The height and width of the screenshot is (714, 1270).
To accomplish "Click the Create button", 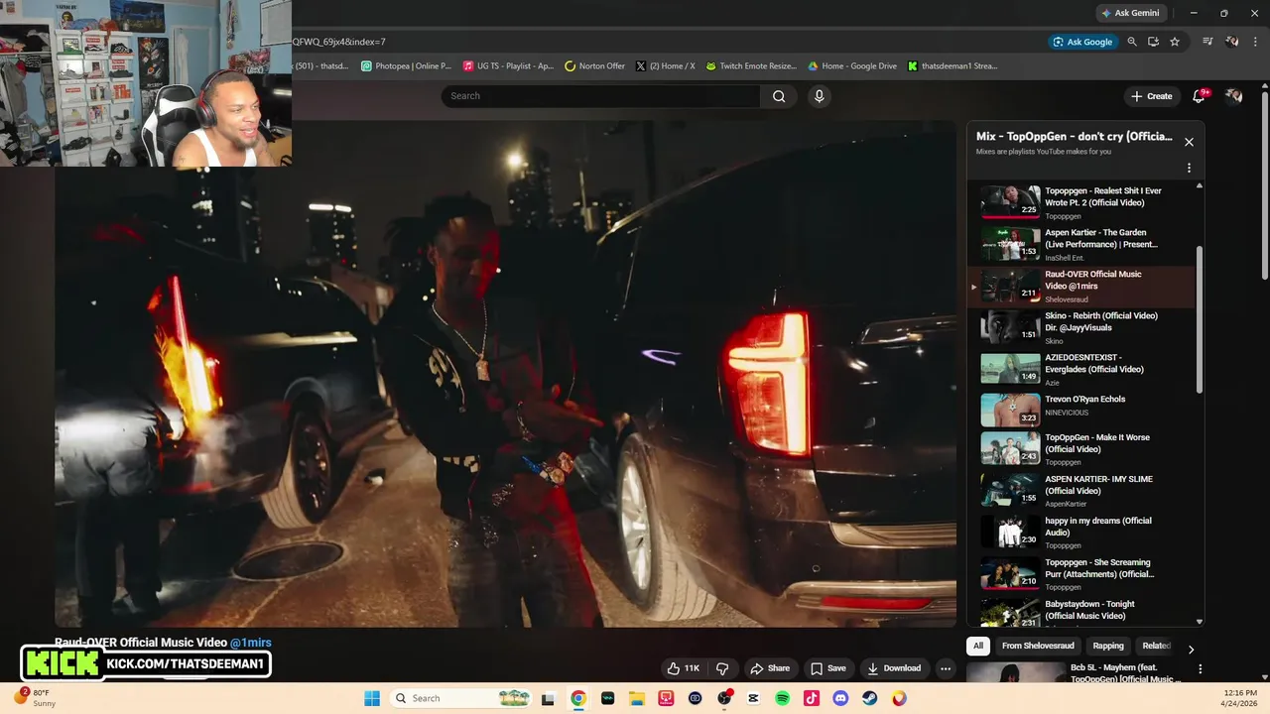I will (x=1151, y=96).
